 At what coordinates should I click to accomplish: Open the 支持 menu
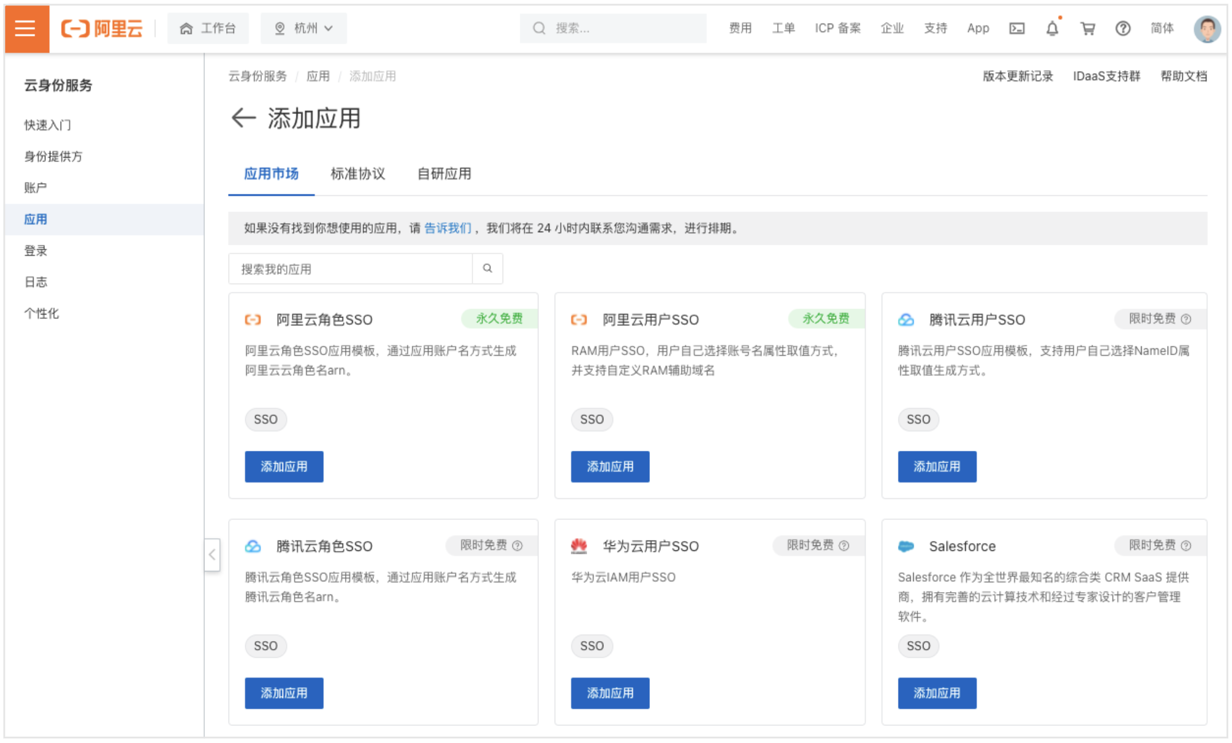(x=935, y=28)
